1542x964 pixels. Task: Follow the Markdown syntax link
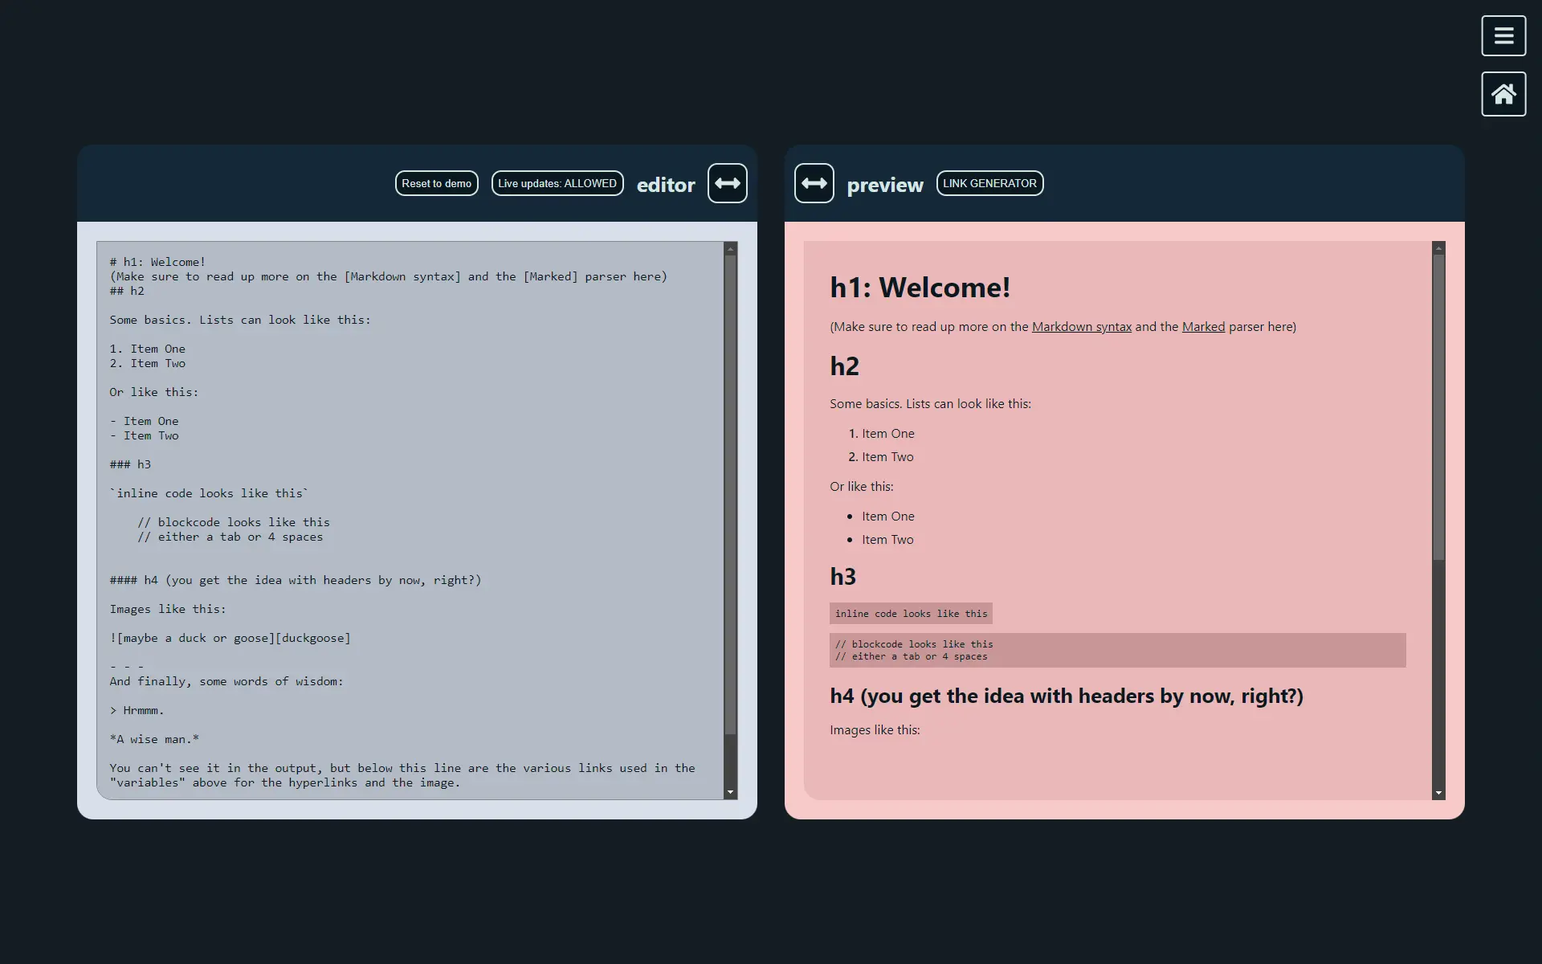1081,327
